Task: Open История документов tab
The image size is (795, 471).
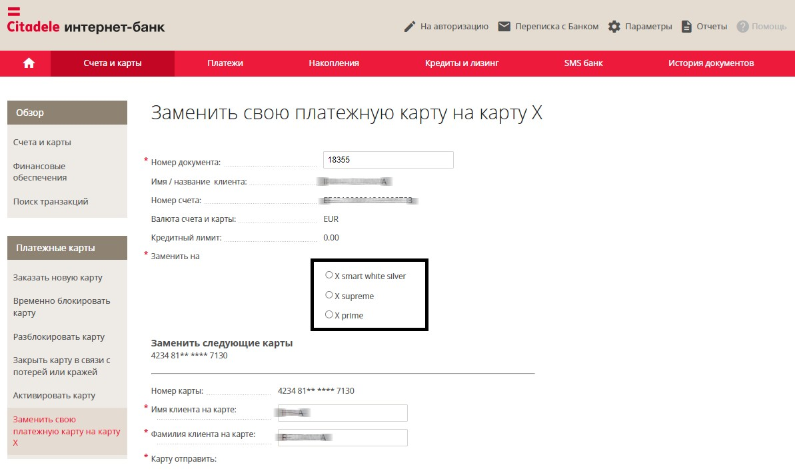Action: coord(711,63)
